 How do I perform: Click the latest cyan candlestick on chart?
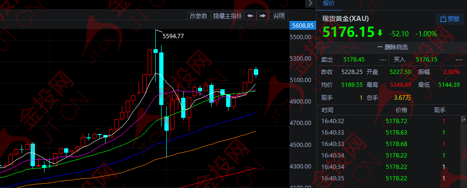coord(256,72)
